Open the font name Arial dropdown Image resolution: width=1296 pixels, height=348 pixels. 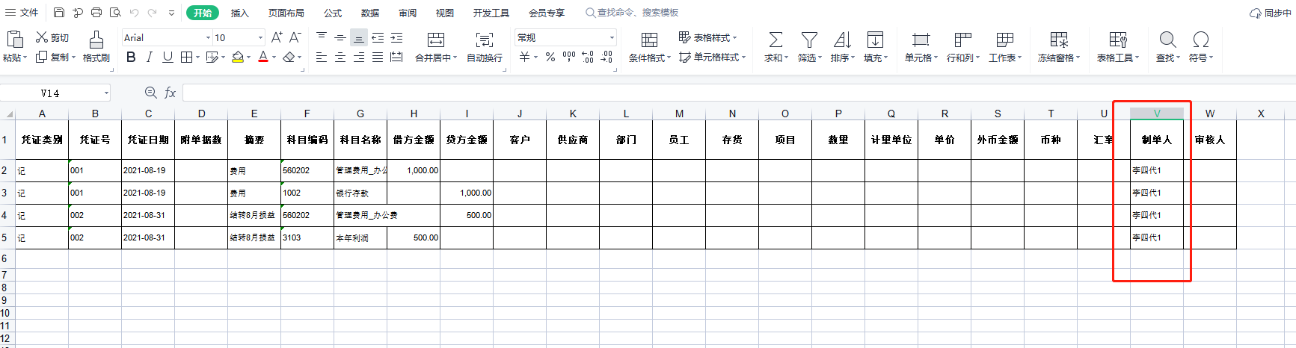coord(209,38)
